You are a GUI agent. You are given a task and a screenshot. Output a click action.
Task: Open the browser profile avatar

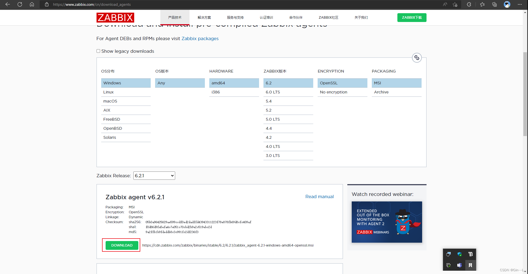[507, 4]
